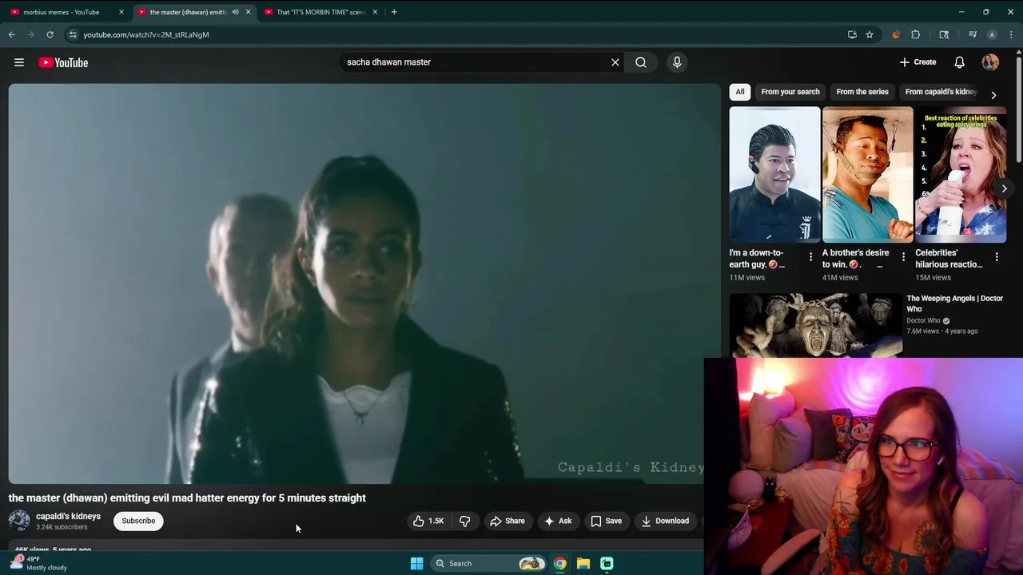Close the 'IT'S MORBIN TIME' tab
1023x575 pixels.
tap(374, 12)
